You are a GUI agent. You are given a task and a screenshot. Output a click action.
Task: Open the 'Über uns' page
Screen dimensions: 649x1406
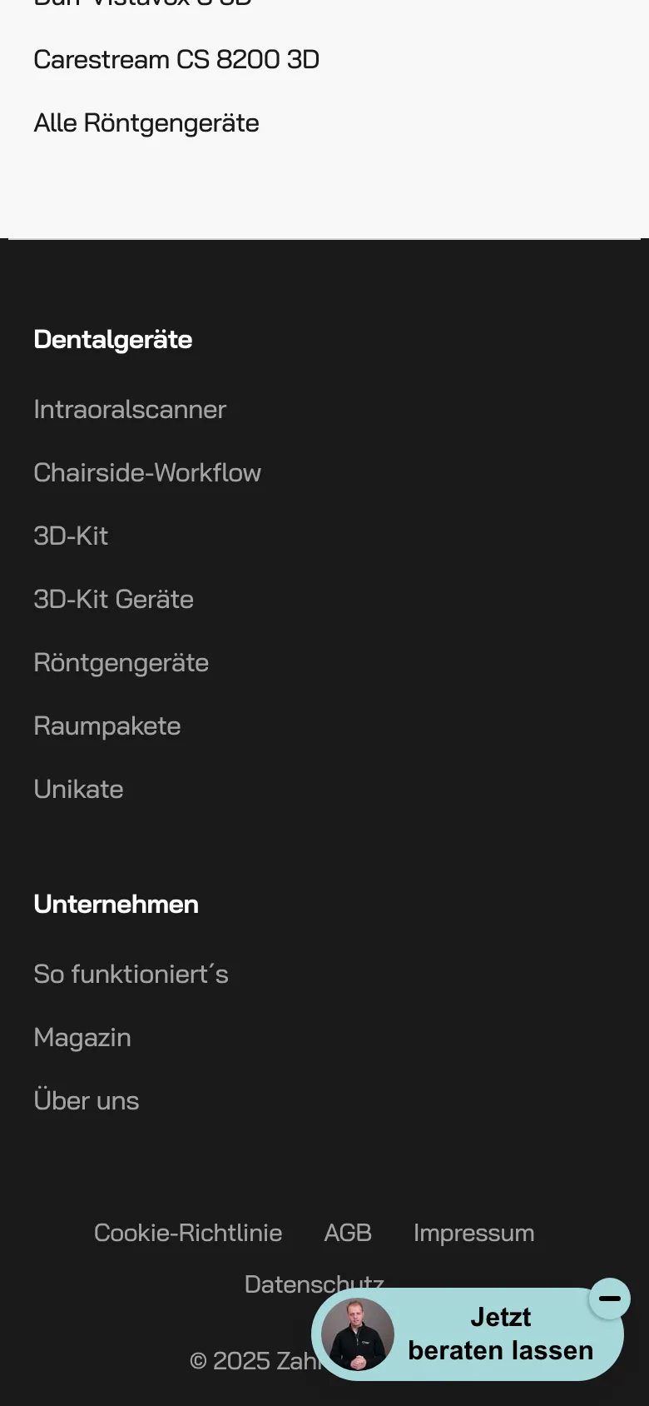coord(87,1100)
